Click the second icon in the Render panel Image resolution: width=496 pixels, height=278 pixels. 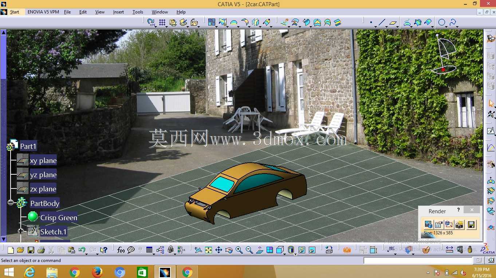tap(438, 225)
